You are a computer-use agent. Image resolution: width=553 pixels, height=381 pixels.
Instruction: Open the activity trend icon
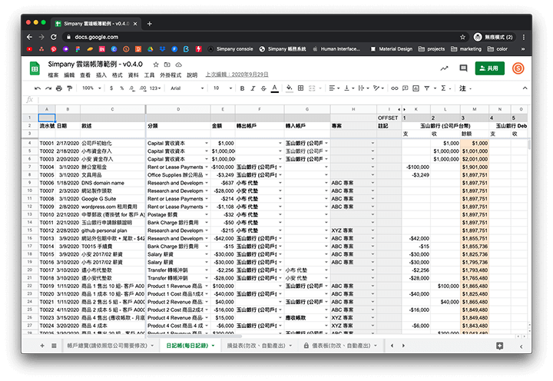click(445, 68)
